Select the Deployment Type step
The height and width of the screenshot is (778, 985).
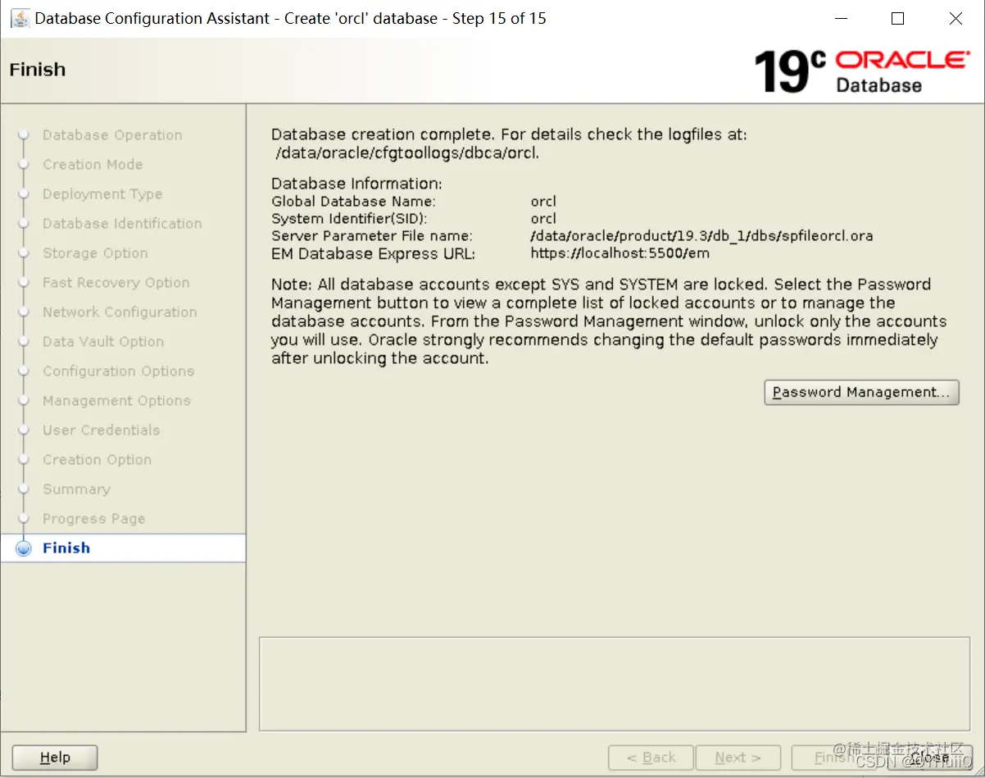coord(102,194)
